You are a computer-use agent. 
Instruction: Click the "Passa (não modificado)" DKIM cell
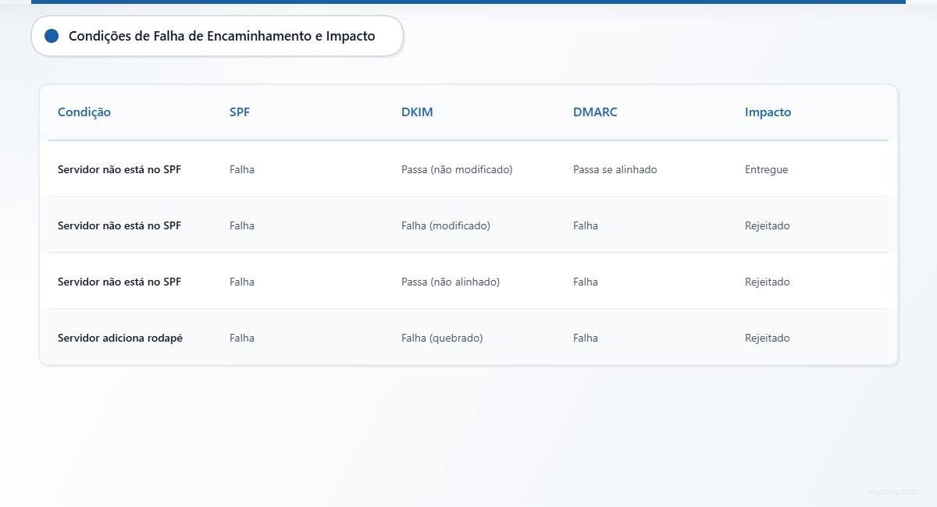pyautogui.click(x=457, y=169)
